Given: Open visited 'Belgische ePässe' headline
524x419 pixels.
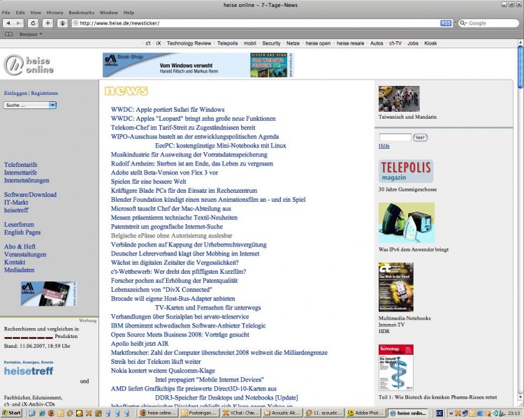Looking at the screenshot, I should click(x=172, y=235).
